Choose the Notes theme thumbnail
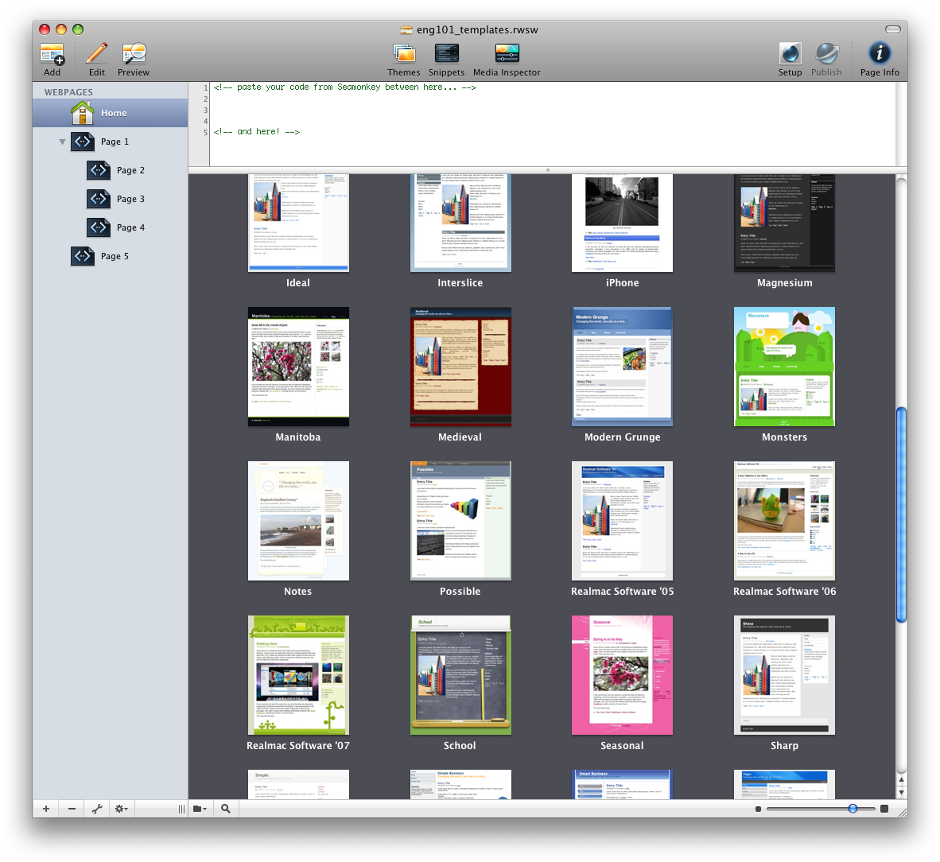940x862 pixels. click(298, 521)
